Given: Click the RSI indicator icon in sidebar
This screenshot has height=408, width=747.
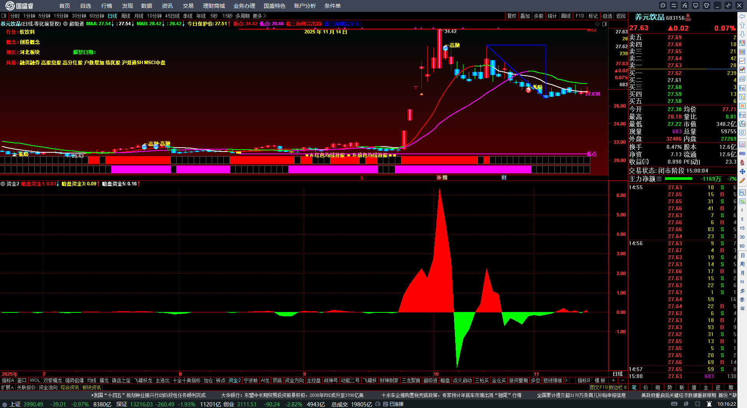Looking at the screenshot, I should pyautogui.click(x=742, y=153).
